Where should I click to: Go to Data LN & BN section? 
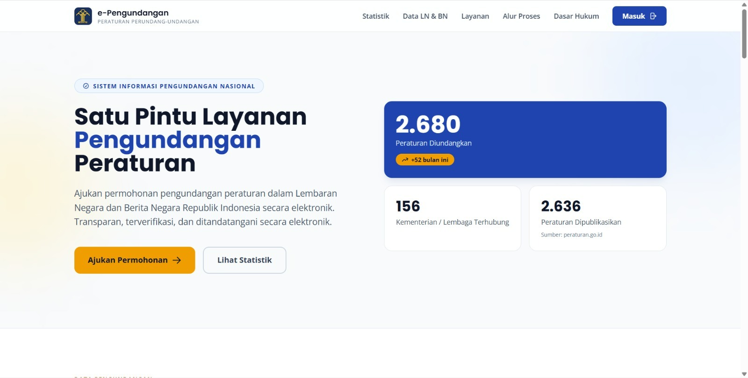tap(425, 16)
